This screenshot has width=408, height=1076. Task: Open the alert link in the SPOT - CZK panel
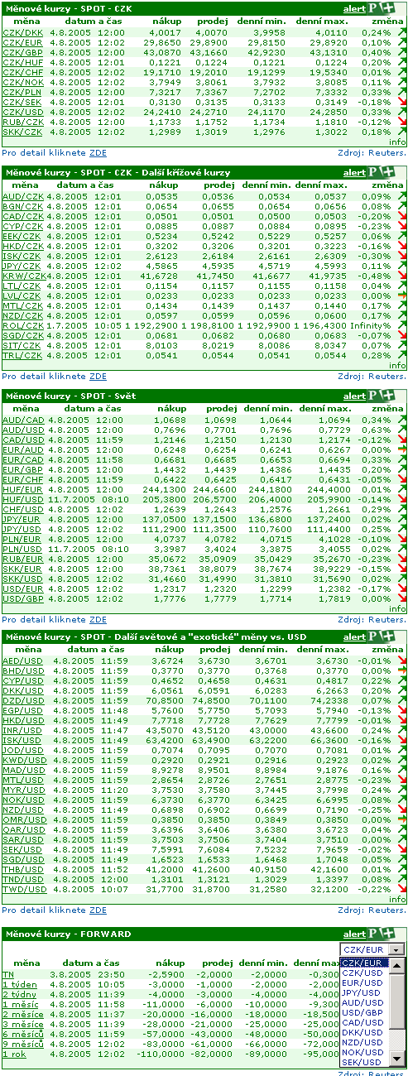click(354, 8)
